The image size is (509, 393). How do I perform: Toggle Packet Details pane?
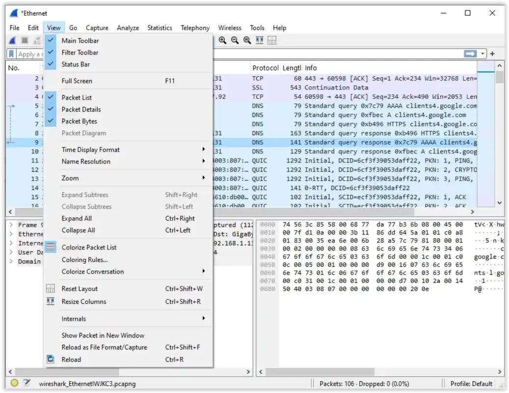[128, 109]
